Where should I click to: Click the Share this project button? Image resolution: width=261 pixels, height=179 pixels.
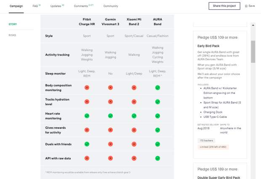pos(224,6)
